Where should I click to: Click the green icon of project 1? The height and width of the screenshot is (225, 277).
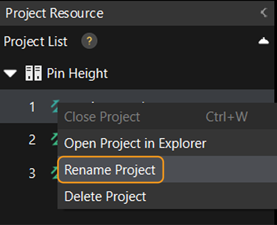(x=54, y=107)
